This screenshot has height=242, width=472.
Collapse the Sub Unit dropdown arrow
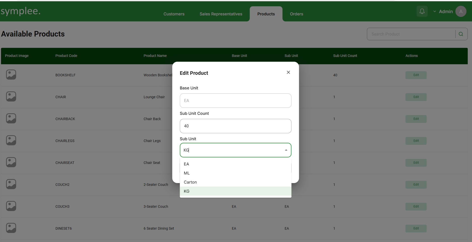tap(286, 150)
